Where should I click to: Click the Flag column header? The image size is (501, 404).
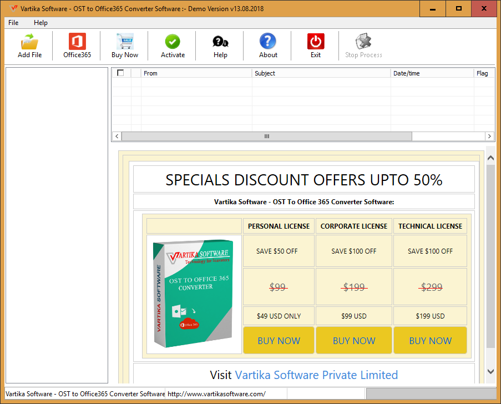coord(484,73)
